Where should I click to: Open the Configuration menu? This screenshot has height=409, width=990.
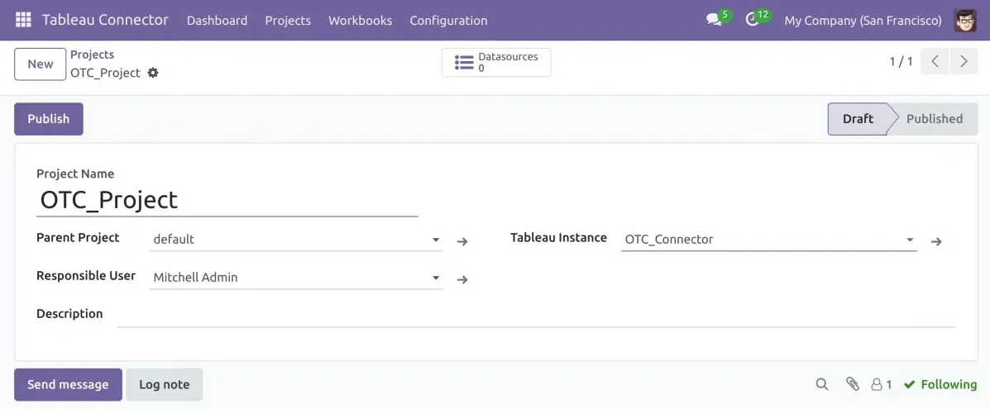tap(448, 21)
